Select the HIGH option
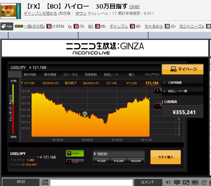 click(75, 153)
